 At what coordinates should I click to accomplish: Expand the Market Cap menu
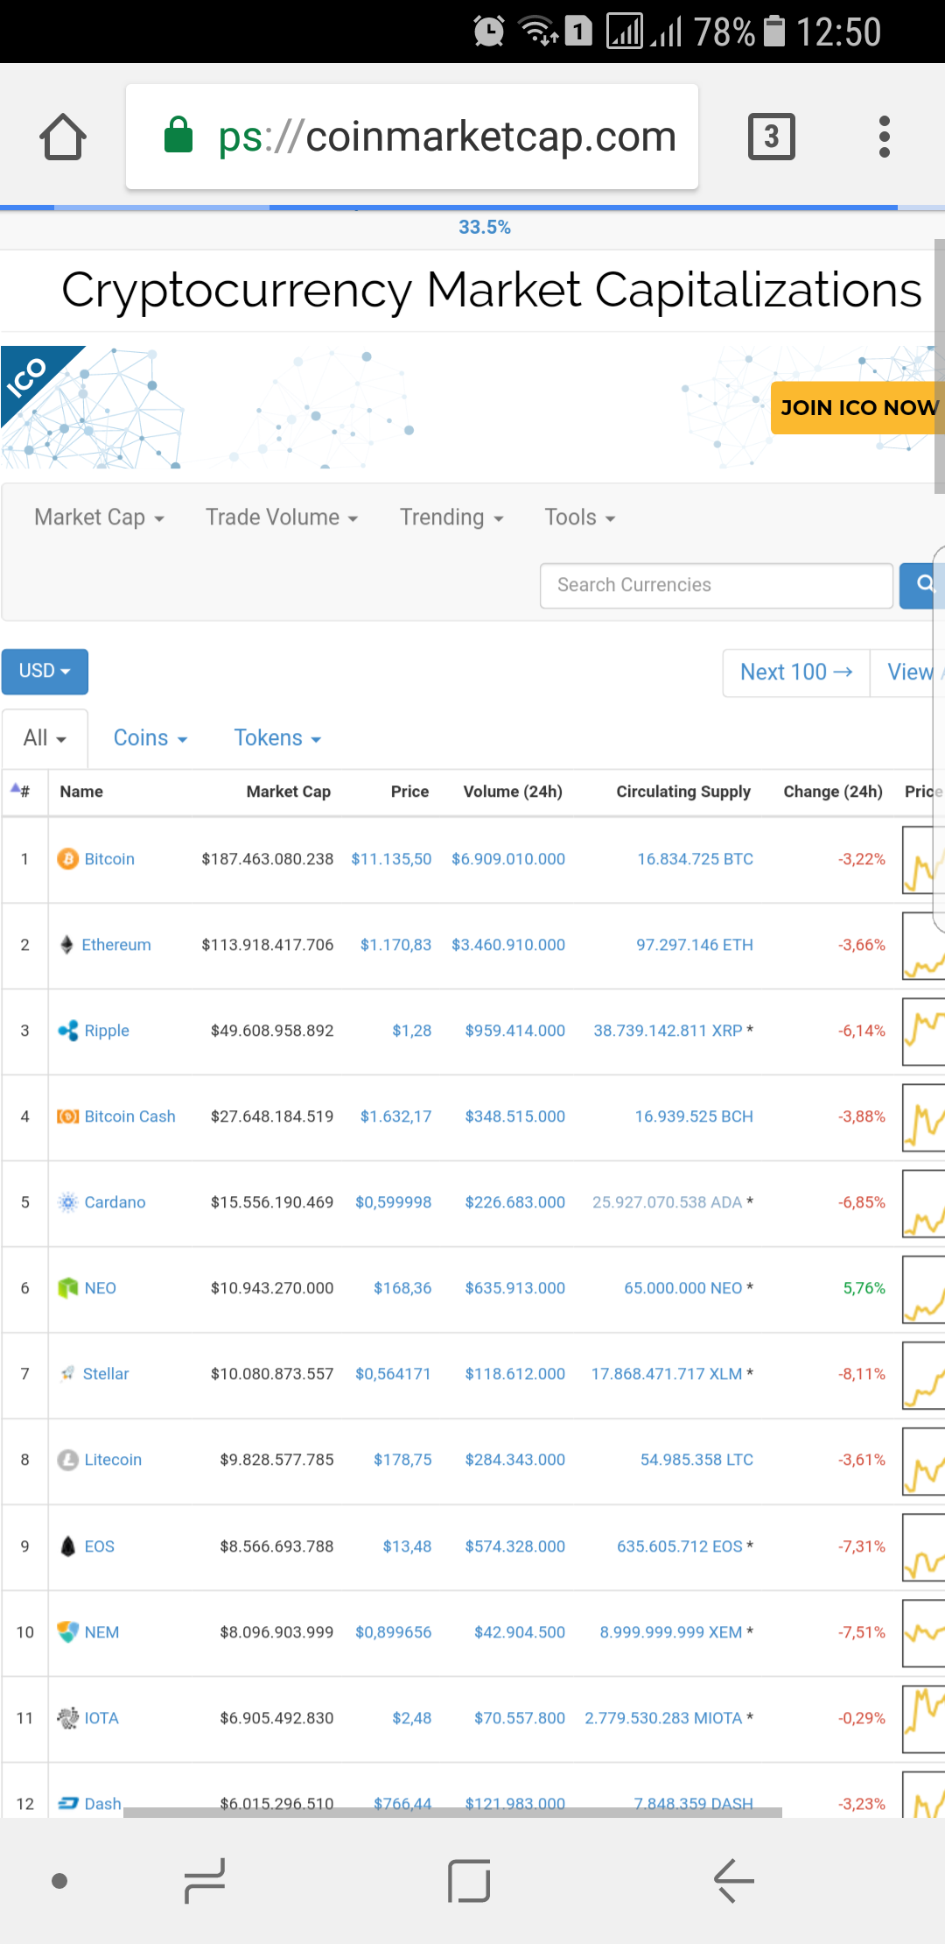99,518
